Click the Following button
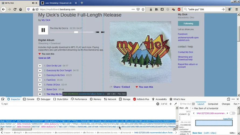This screenshot has width=240, height=135. (188, 23)
